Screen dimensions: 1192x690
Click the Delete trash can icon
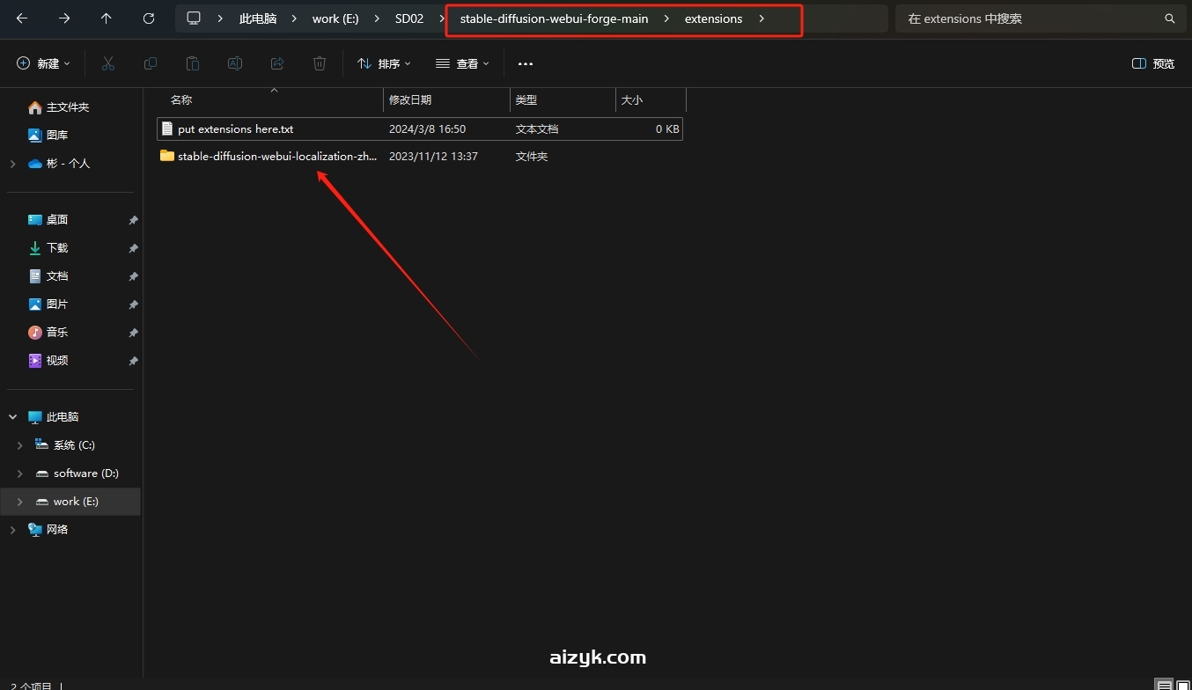(320, 63)
